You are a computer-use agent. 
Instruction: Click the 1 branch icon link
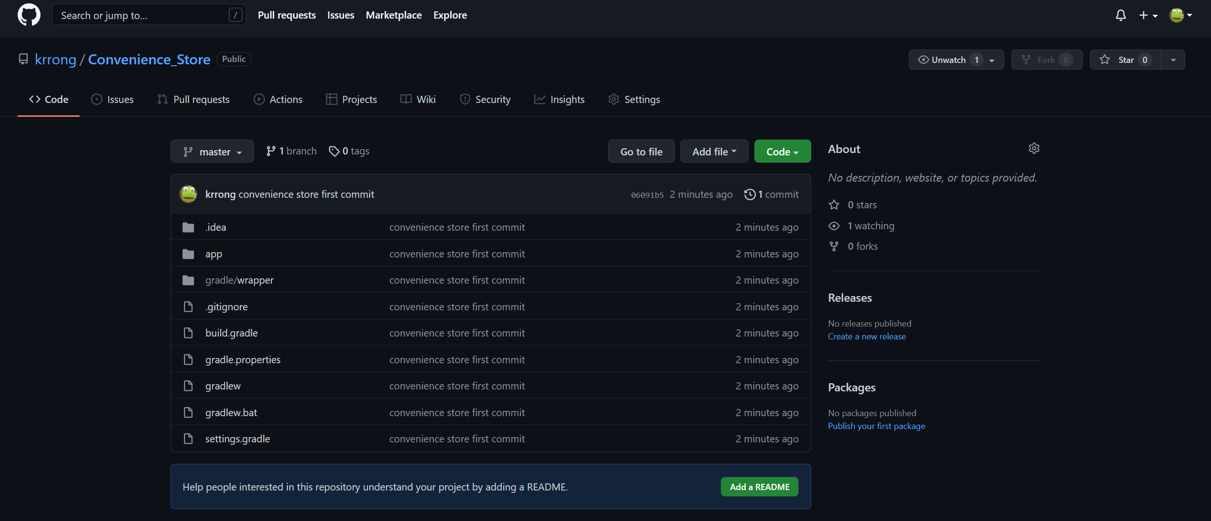[x=271, y=151]
